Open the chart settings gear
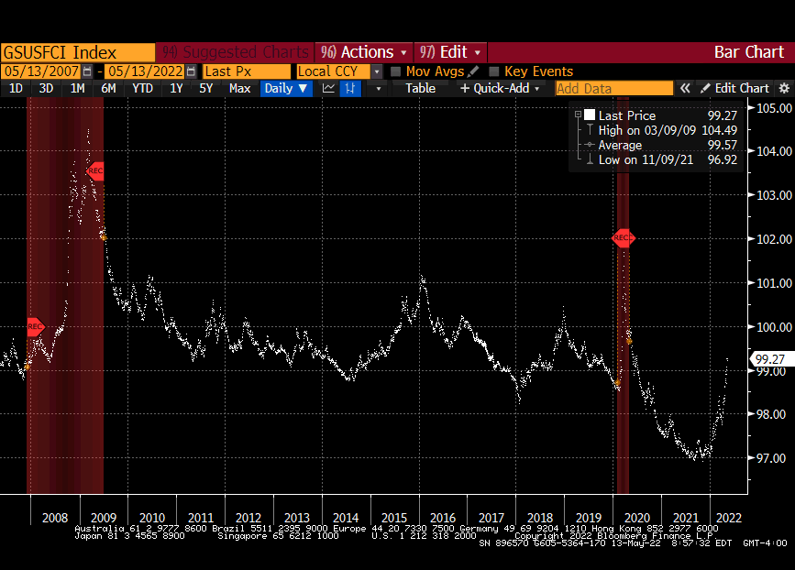 783,89
